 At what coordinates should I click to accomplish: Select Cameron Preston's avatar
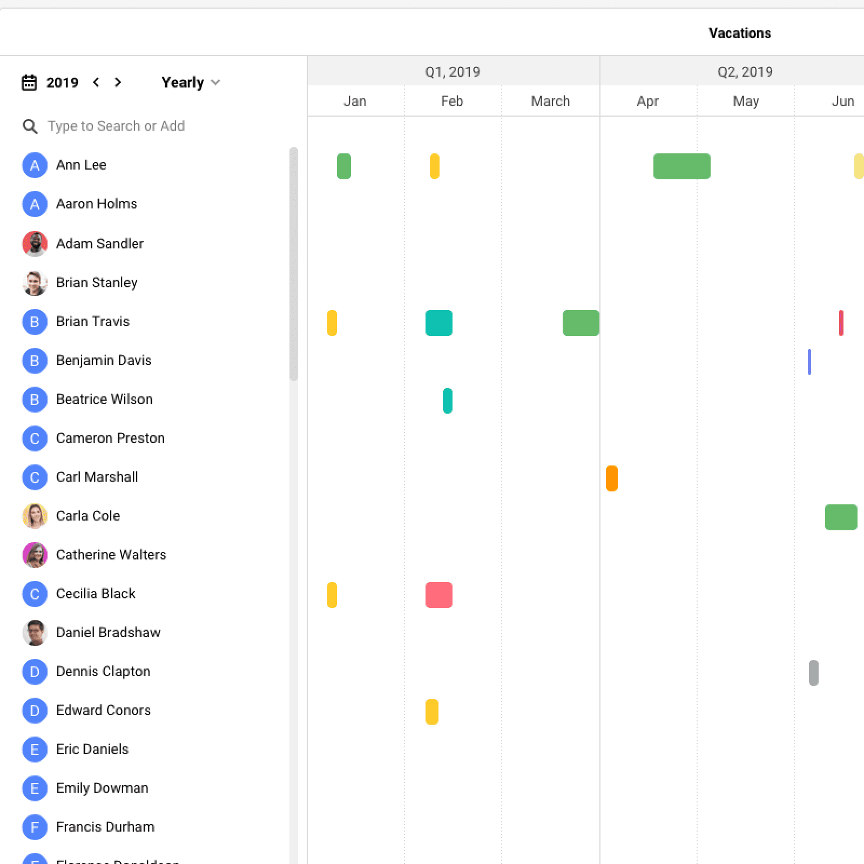(x=35, y=438)
